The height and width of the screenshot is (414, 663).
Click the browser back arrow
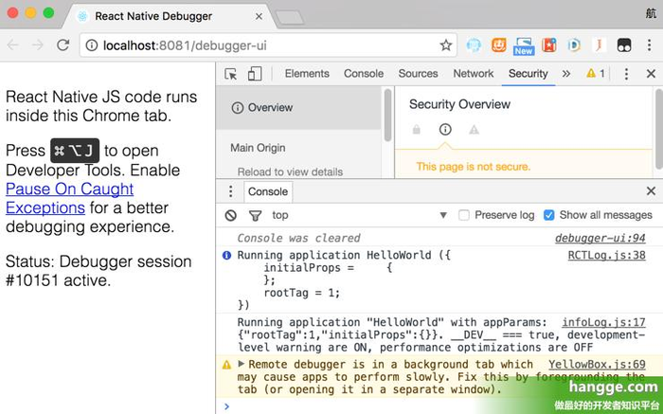13,45
